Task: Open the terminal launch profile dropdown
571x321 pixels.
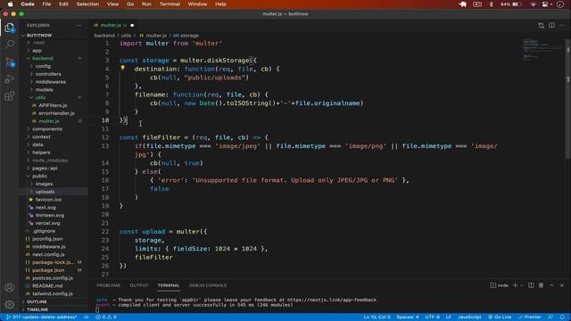Action: 521,285
